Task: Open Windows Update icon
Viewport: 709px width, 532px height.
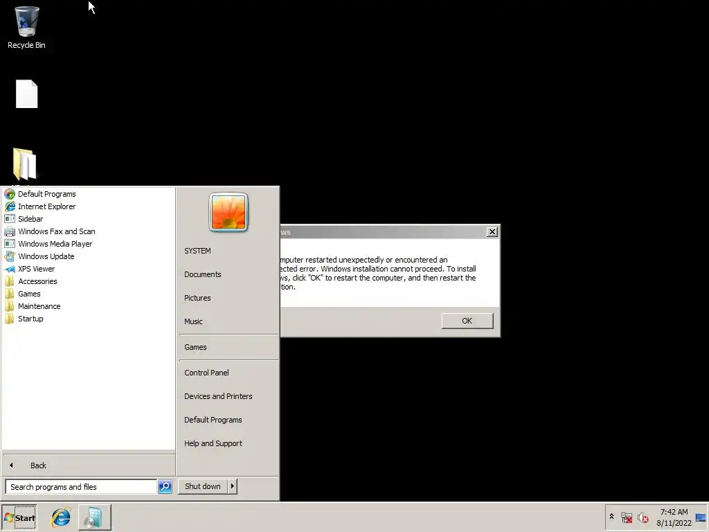Action: point(10,256)
